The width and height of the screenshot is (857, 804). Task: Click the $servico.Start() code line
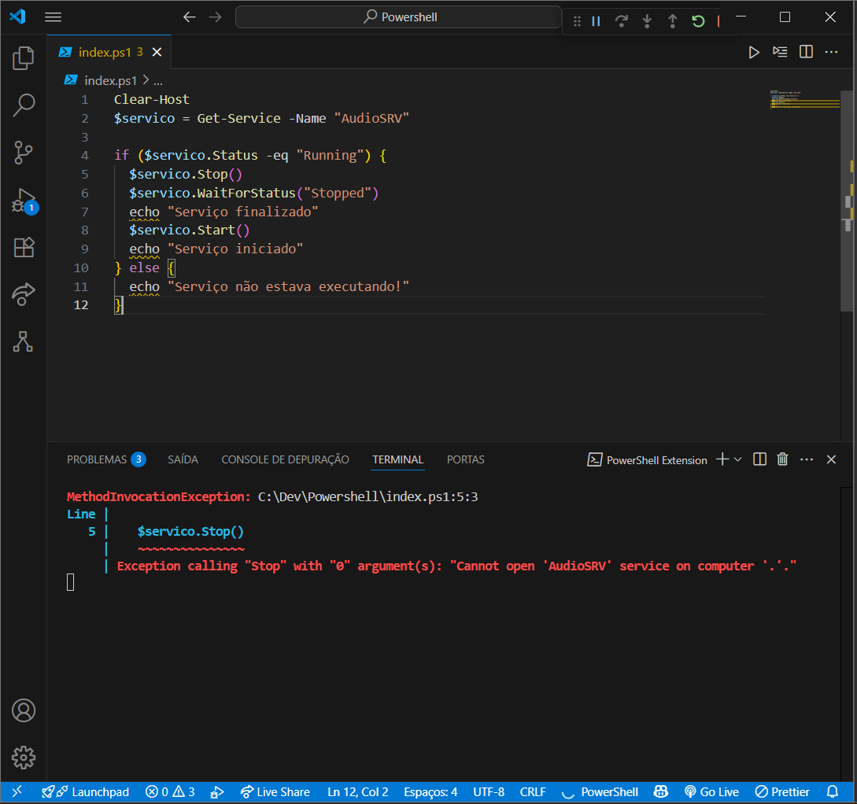pos(189,230)
